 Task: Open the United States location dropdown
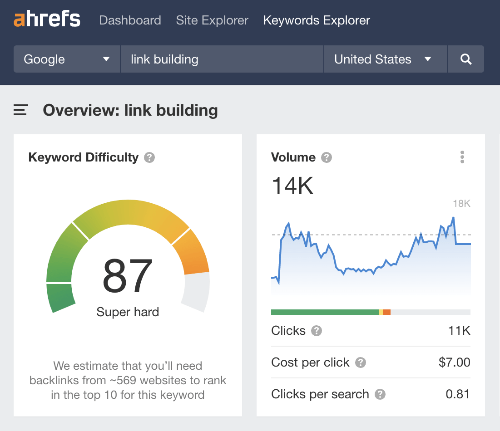click(x=385, y=59)
